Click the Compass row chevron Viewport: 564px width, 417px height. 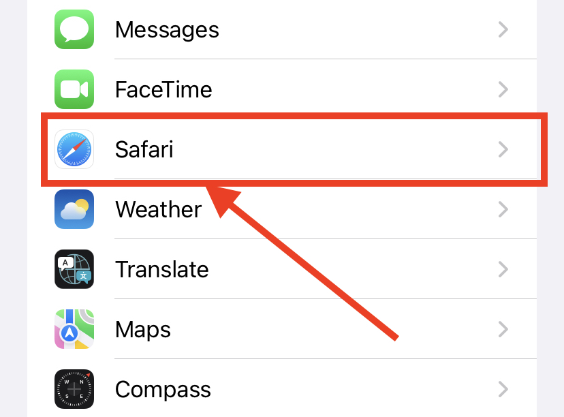coord(503,389)
